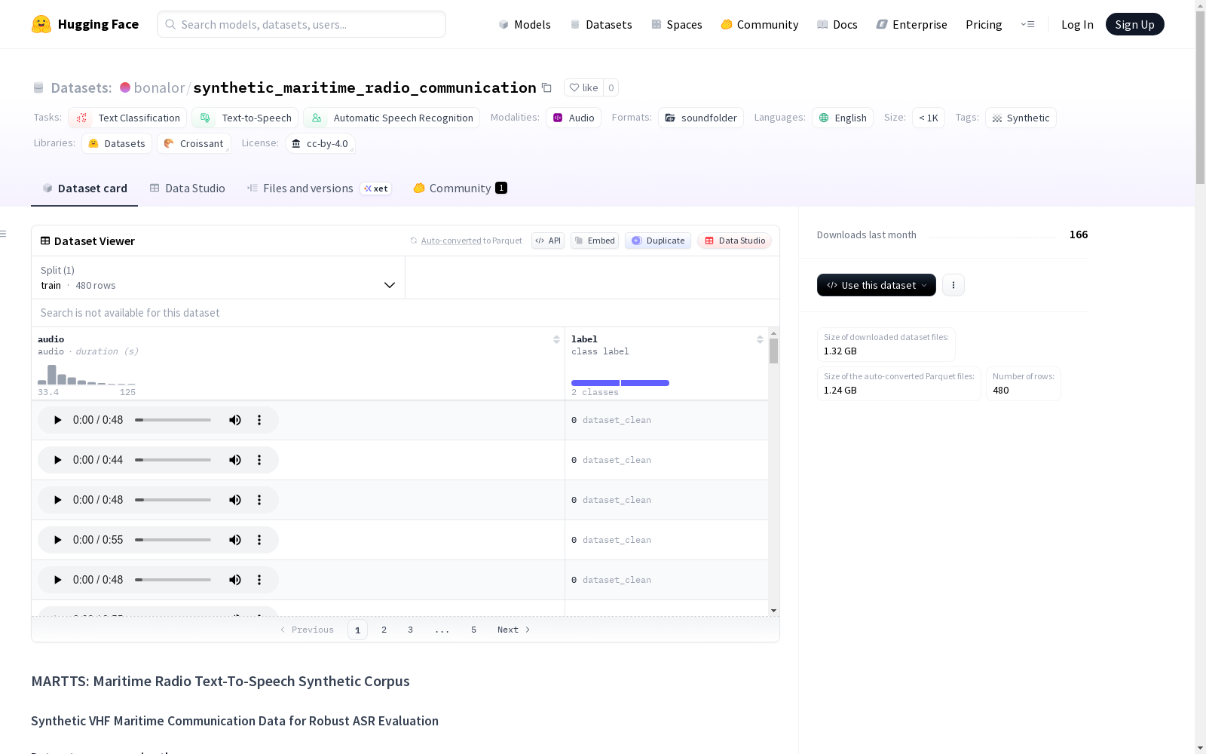Click the Datasets library tag

[x=117, y=143]
